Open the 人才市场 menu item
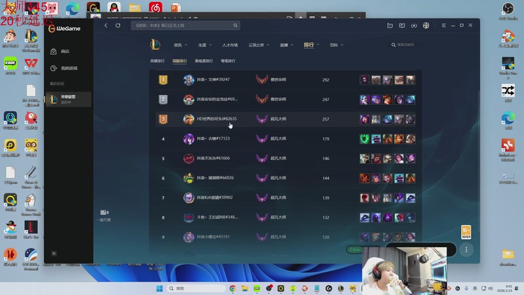This screenshot has height=295, width=524. tap(230, 45)
